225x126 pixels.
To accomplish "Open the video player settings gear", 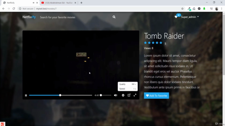I will pyautogui.click(x=123, y=95).
